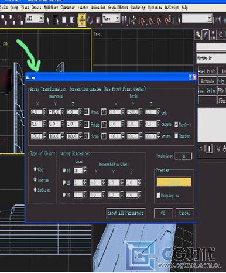Select the Reference radio button
This screenshot has height=273, width=226.
(35, 189)
